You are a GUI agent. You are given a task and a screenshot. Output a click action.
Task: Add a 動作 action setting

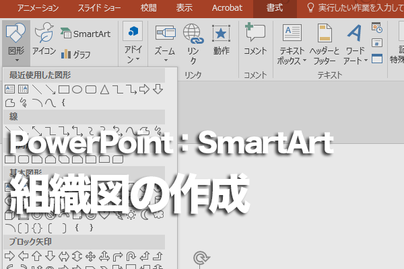point(221,40)
